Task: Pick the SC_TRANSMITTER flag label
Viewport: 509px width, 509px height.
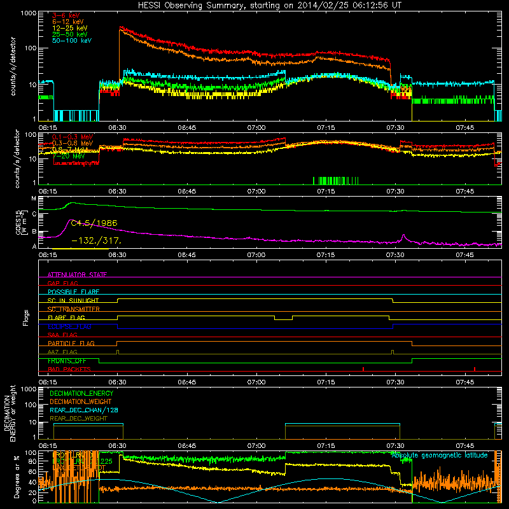Action: 74,309
